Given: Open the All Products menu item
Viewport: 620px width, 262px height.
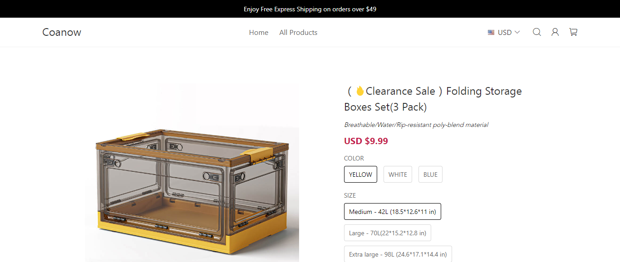Looking at the screenshot, I should [x=298, y=33].
